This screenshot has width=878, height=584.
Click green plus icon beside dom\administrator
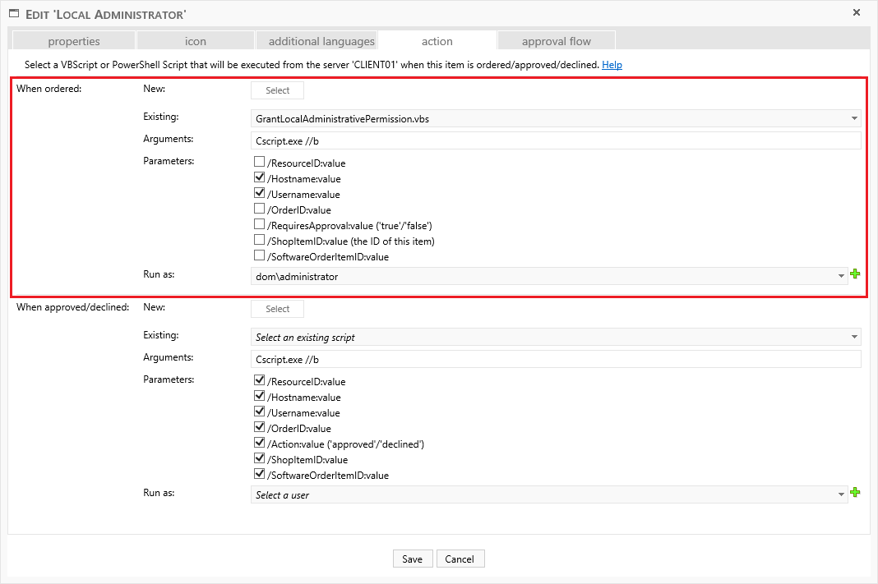(x=855, y=274)
